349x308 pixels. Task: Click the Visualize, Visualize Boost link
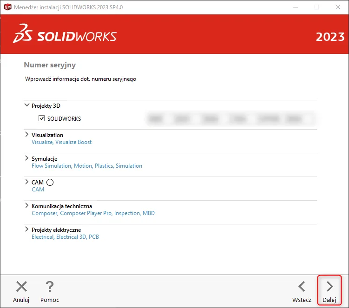pyautogui.click(x=61, y=142)
